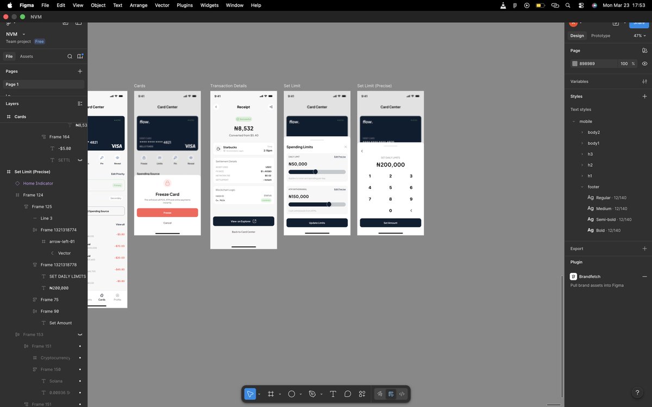Click the ₦50,000 daily limit slider

tap(317, 171)
